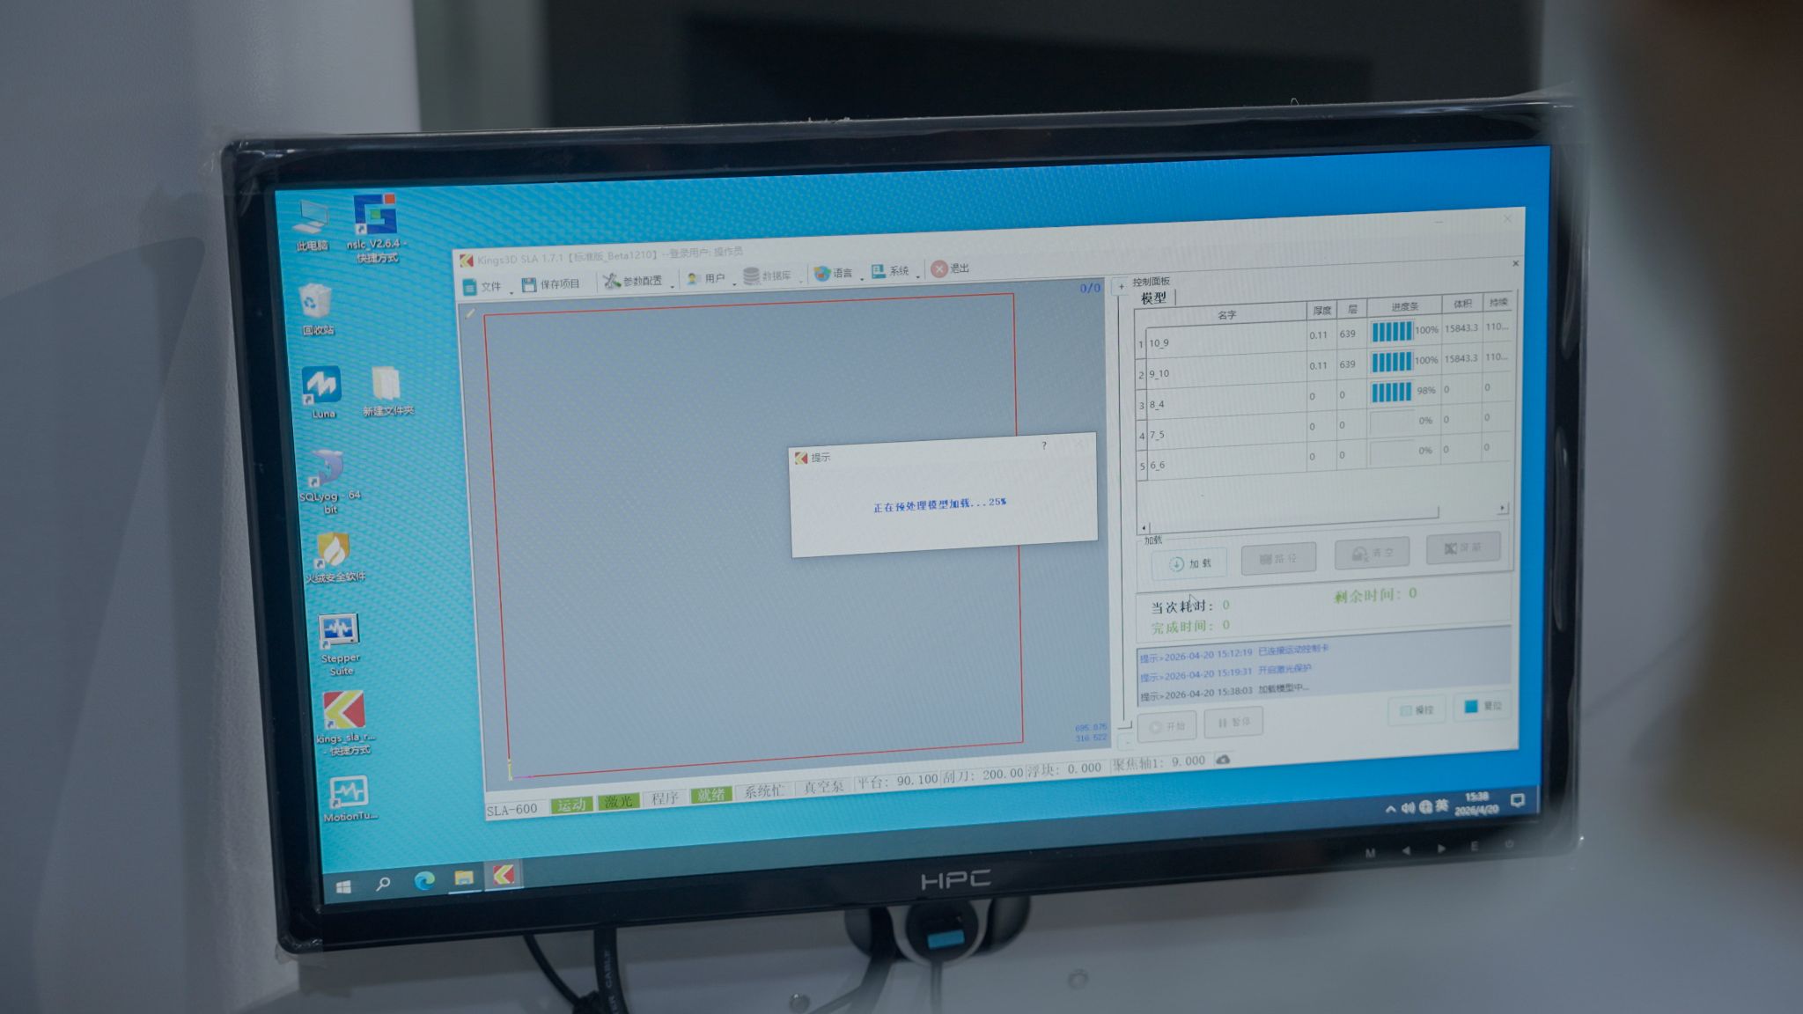The width and height of the screenshot is (1803, 1014).
Task: Click the cloud icon beside 聚焦轴1
Action: pyautogui.click(x=1223, y=759)
